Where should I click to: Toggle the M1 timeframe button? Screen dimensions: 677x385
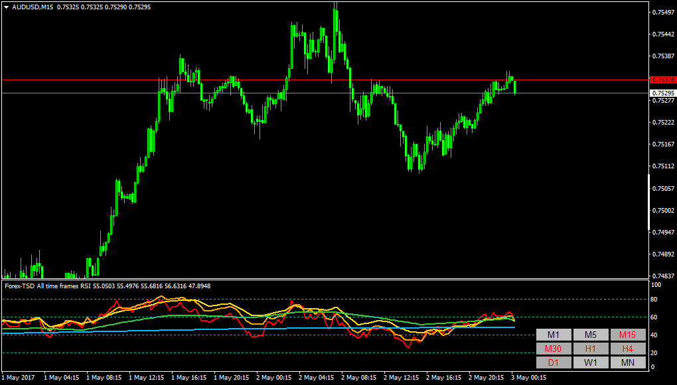click(554, 335)
